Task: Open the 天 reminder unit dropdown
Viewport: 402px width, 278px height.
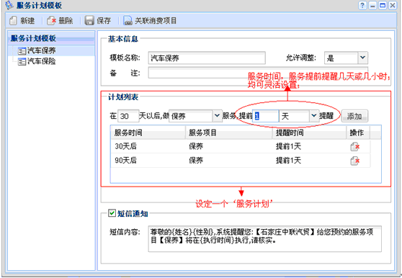Action: click(x=314, y=116)
